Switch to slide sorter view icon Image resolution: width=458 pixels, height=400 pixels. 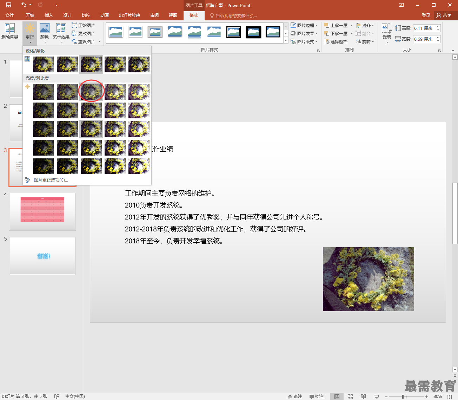[x=350, y=396]
